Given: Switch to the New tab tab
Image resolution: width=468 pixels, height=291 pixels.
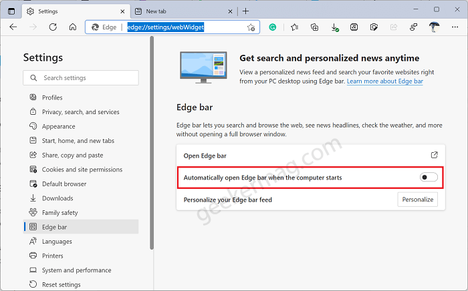Looking at the screenshot, I should pos(184,11).
